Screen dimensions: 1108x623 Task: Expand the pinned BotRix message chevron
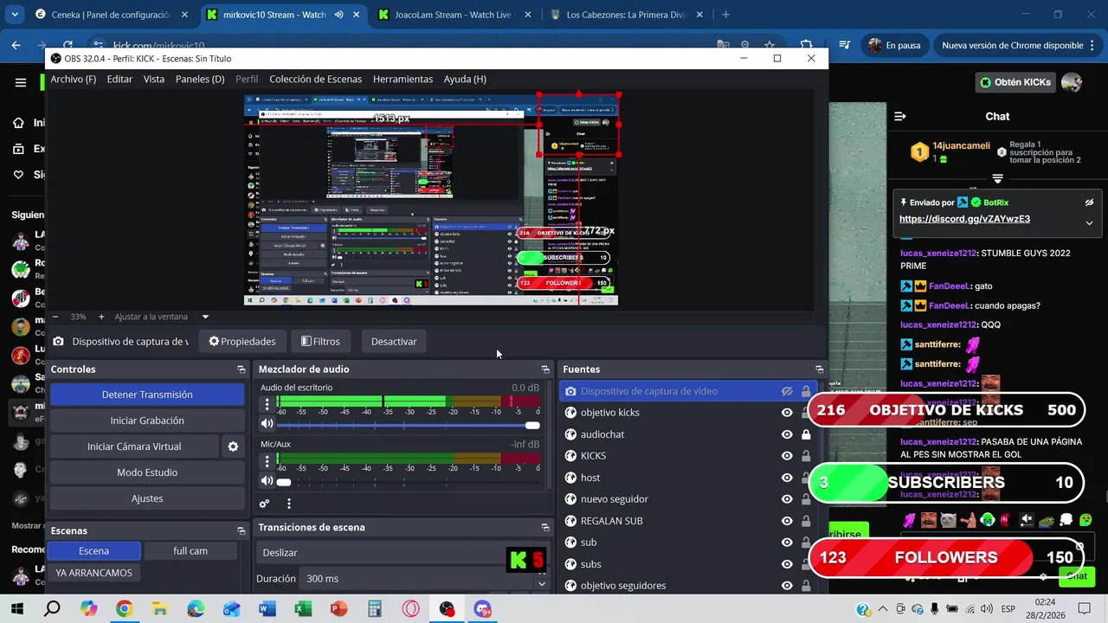pyautogui.click(x=1089, y=222)
